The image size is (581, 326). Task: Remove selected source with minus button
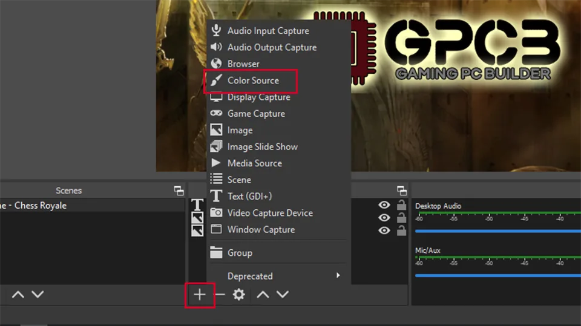point(220,295)
